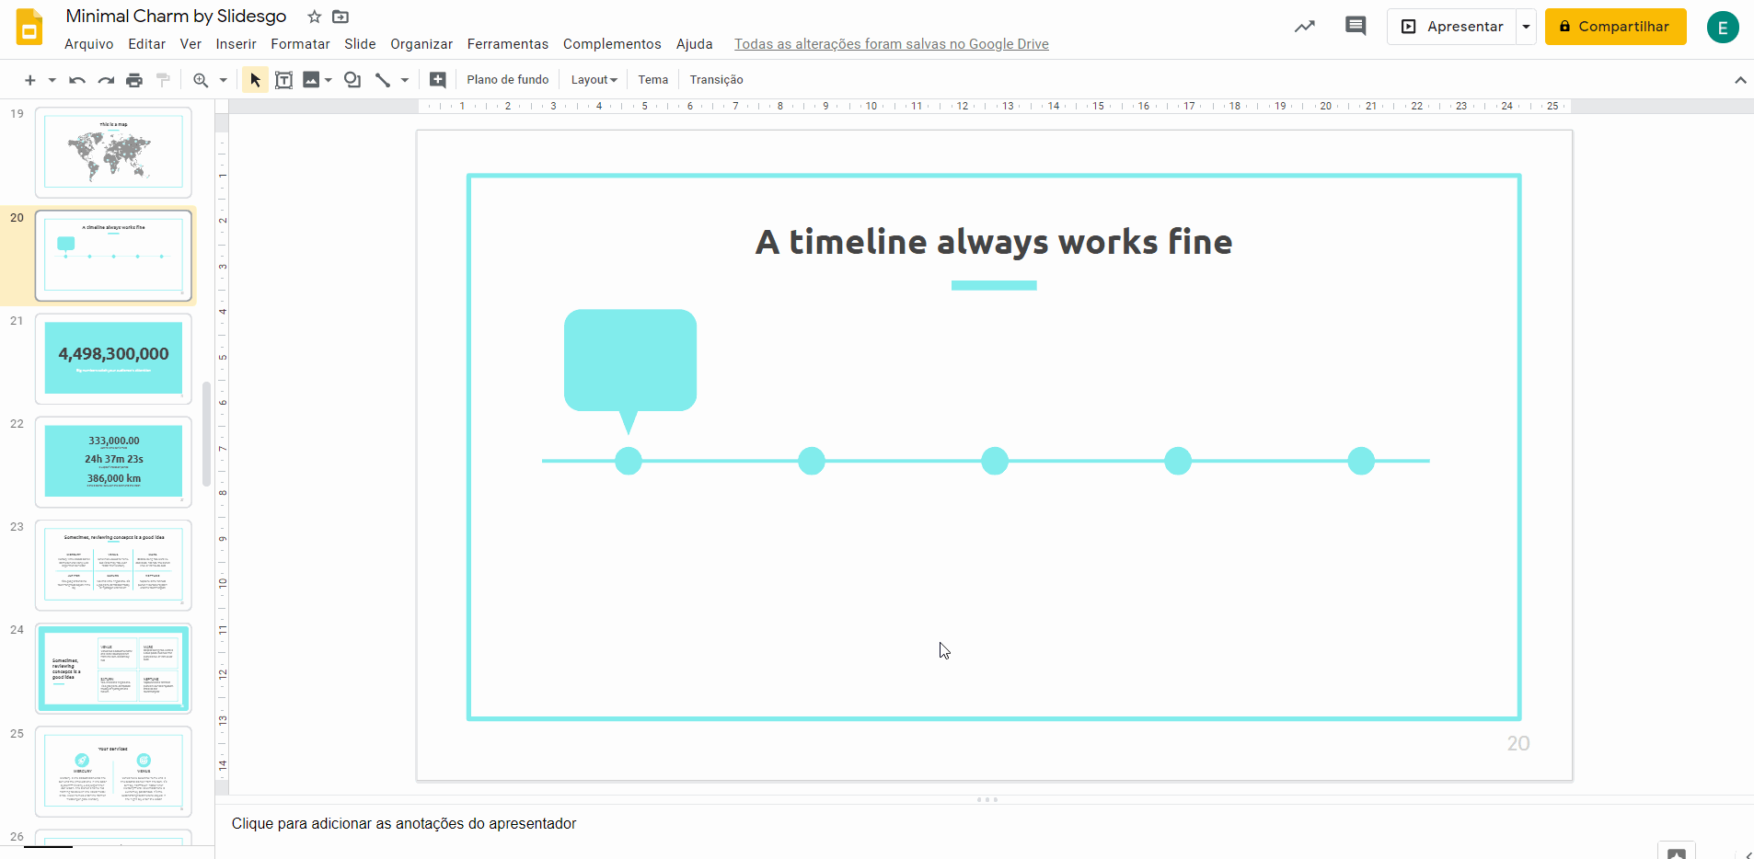1754x859 pixels.
Task: Open the account avatar E
Action: (x=1723, y=28)
